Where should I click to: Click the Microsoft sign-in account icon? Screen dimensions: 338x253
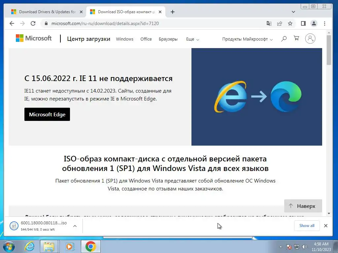pos(310,39)
